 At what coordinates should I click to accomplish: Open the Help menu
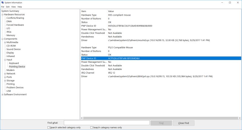coord(20,7)
